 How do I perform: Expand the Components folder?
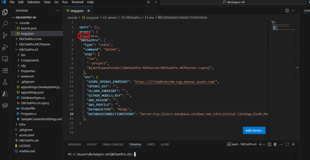tap(37, 60)
